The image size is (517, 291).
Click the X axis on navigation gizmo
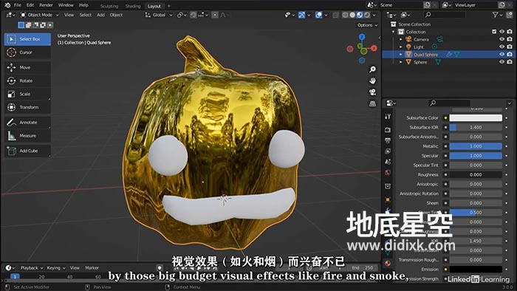[x=374, y=48]
